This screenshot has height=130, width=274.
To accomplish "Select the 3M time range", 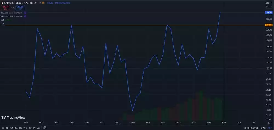I will [x=16, y=128].
